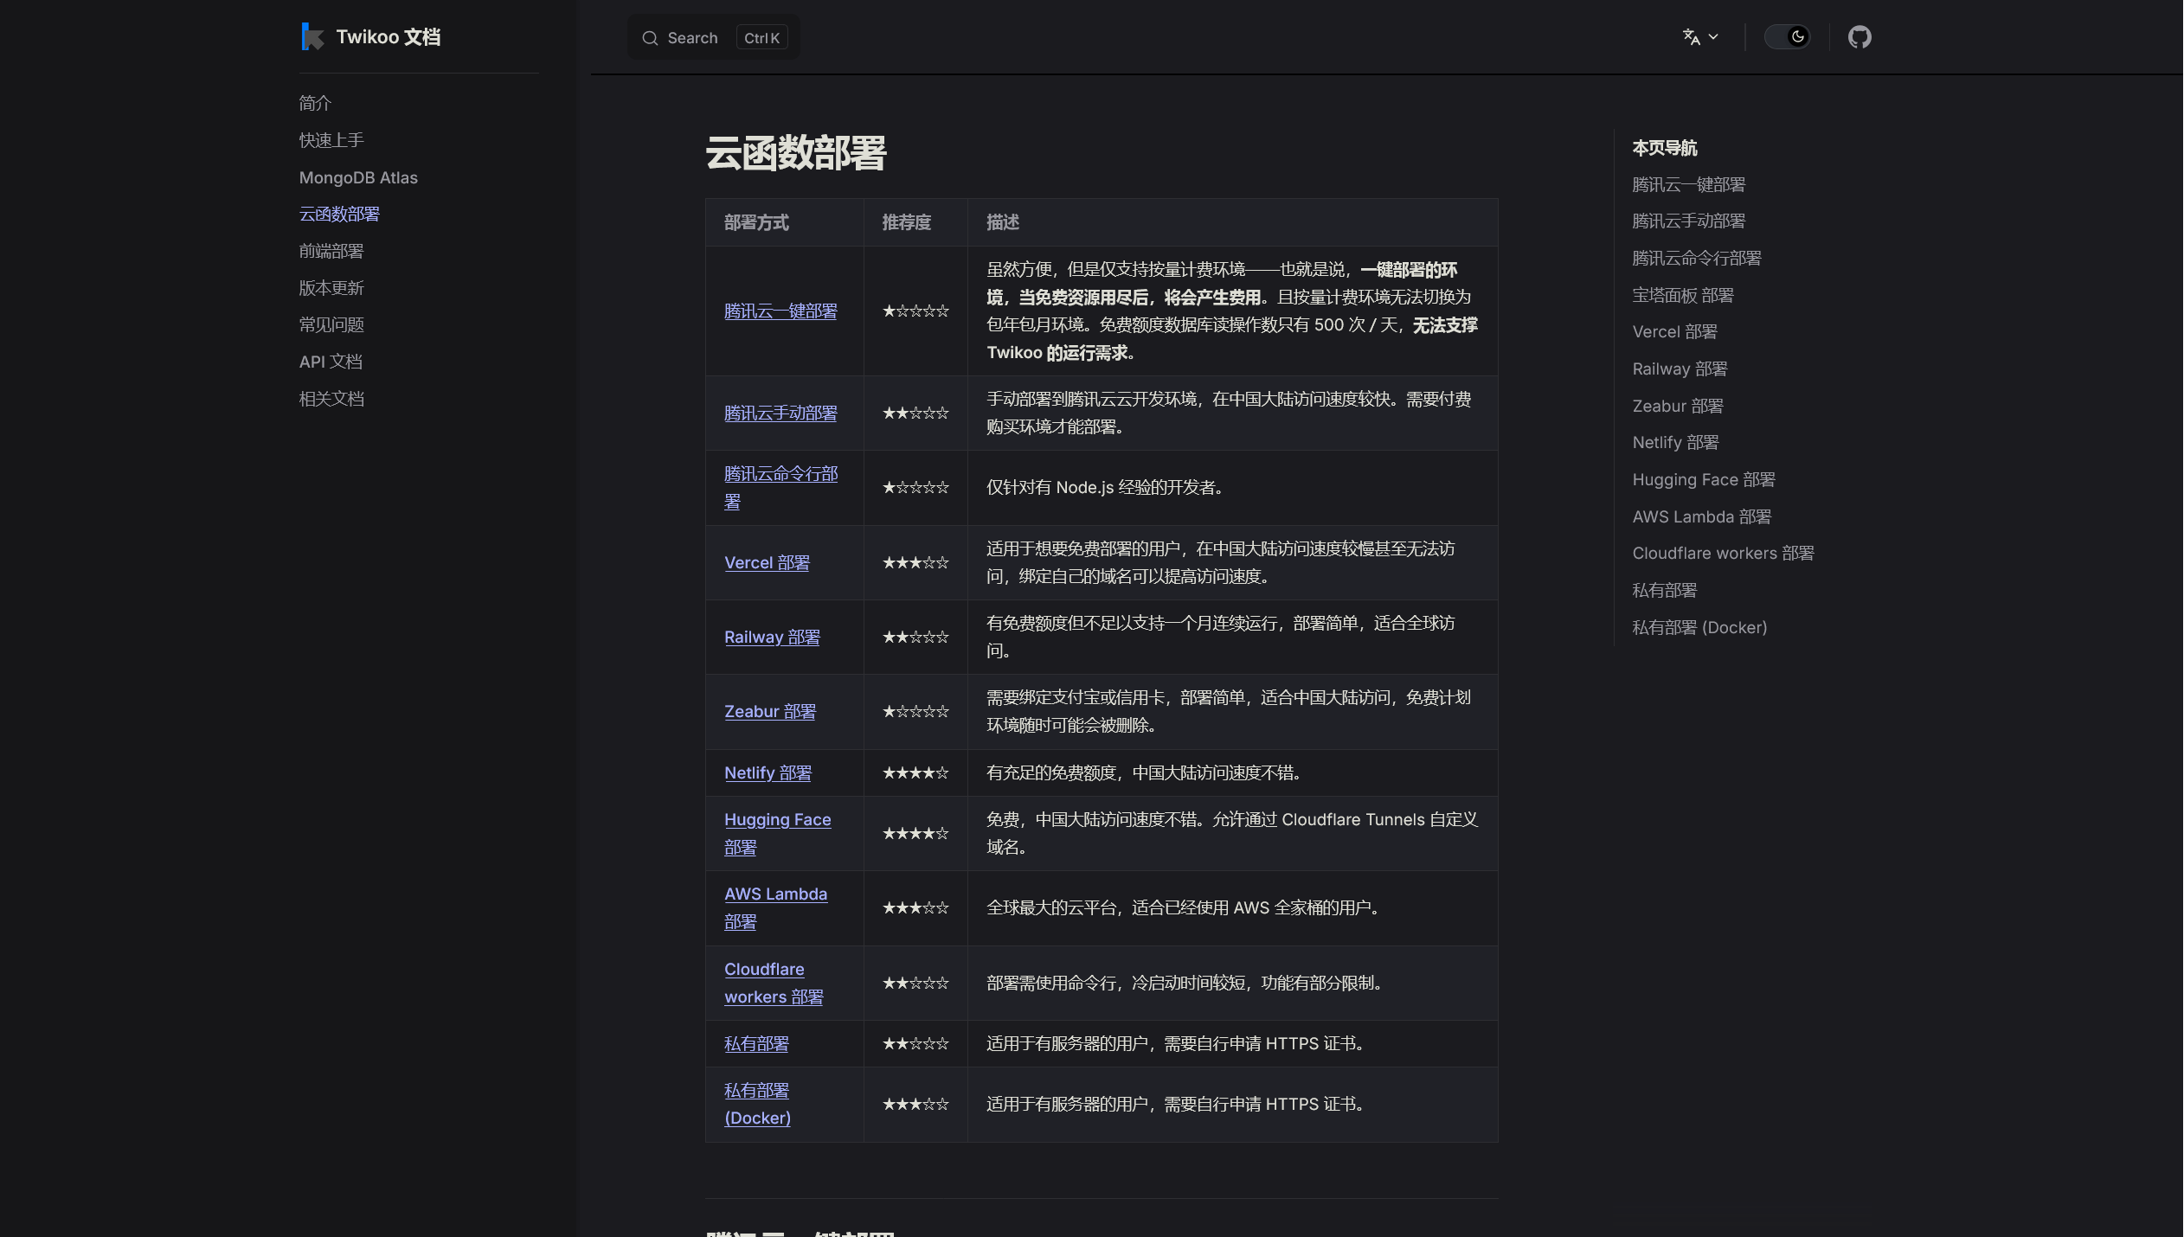Click the 本页导航 outline title
This screenshot has width=2184, height=1237.
click(1664, 148)
